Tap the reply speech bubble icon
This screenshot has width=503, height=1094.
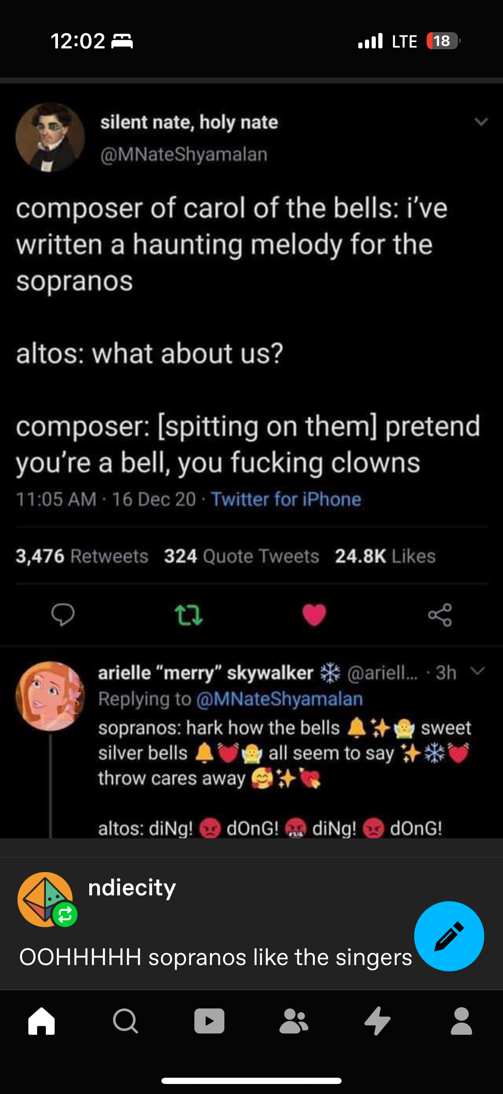(63, 615)
